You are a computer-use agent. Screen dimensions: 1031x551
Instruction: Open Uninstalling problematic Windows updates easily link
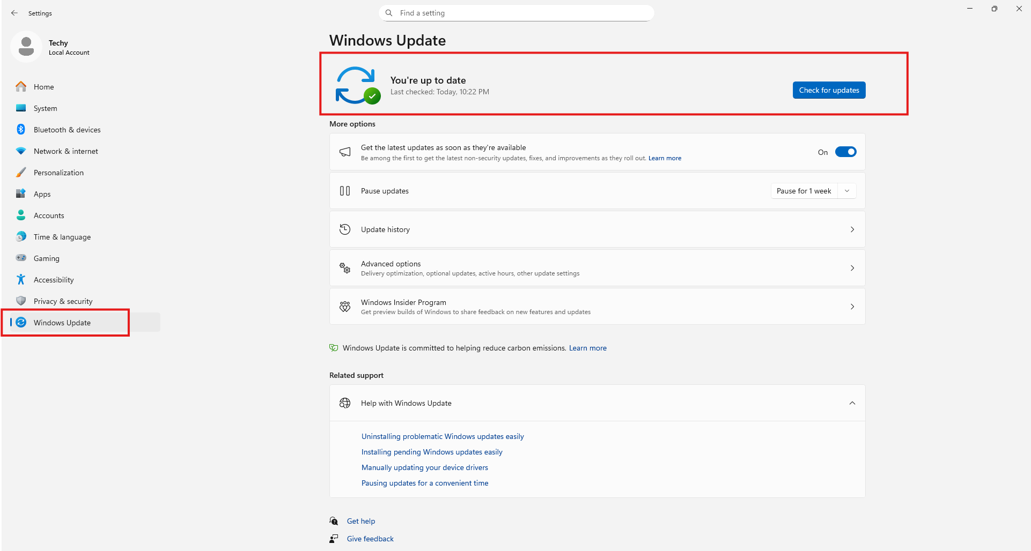click(443, 436)
